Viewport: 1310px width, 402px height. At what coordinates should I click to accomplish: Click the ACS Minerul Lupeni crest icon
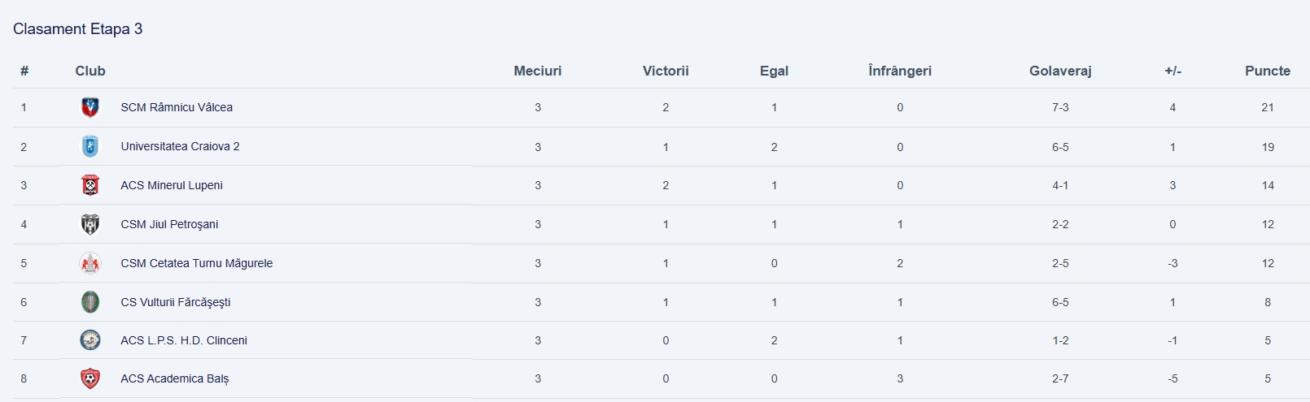90,185
